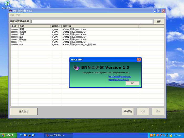The width and height of the screenshot is (184, 138).
Task: Click the red shield tray icon
Action: (x=158, y=135)
